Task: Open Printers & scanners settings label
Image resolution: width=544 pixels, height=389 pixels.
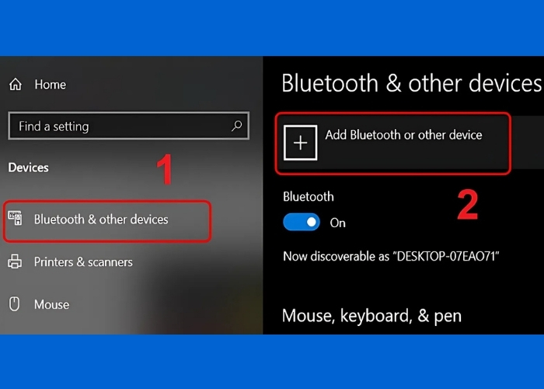Action: 83,262
